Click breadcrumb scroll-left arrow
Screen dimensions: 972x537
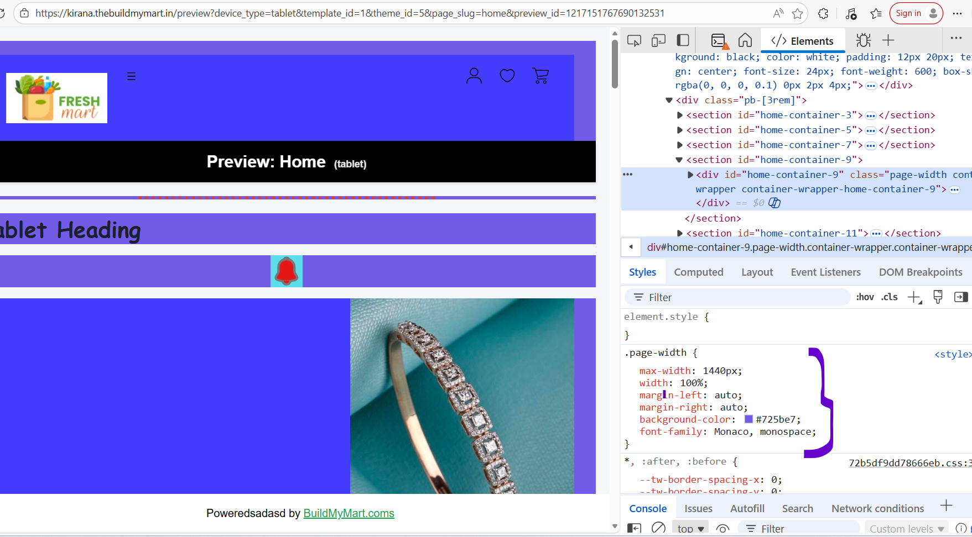(x=631, y=247)
